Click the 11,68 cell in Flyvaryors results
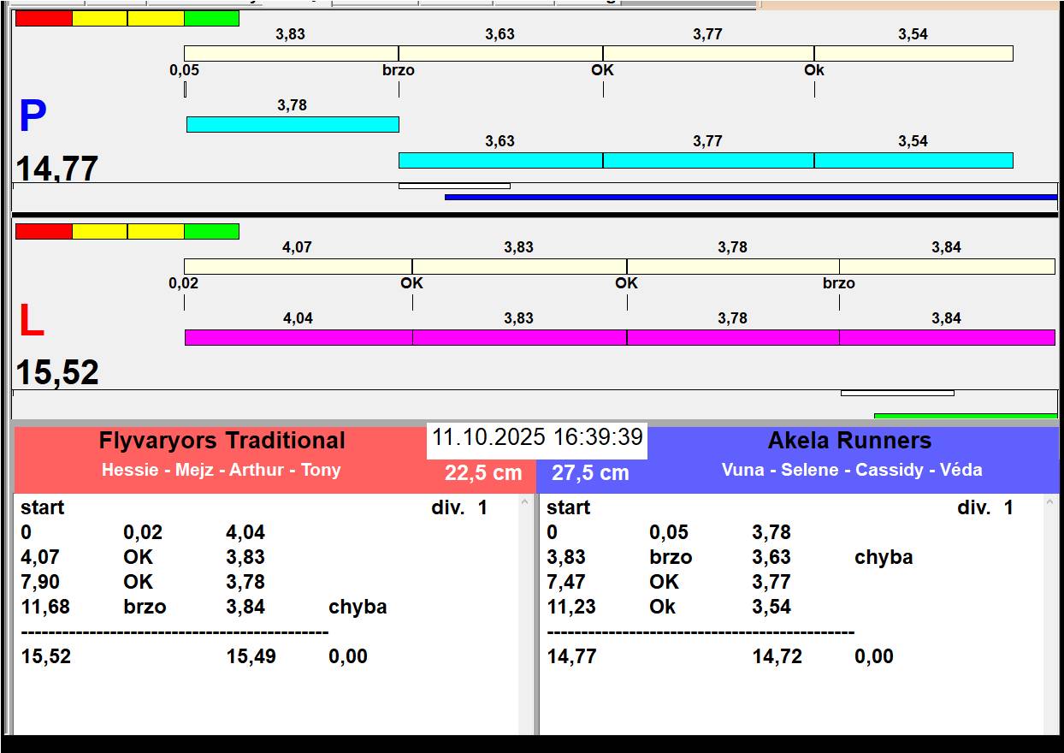 pos(45,607)
